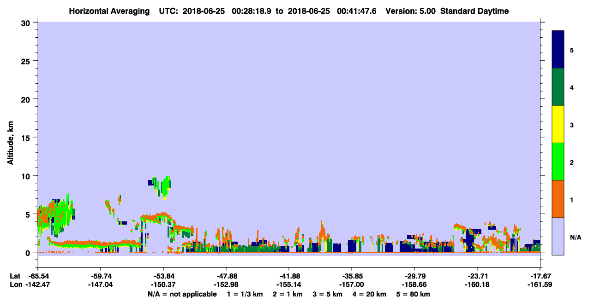Click legend entry '4 = 20 km'
This screenshot has width=600, height=307.
point(370,294)
